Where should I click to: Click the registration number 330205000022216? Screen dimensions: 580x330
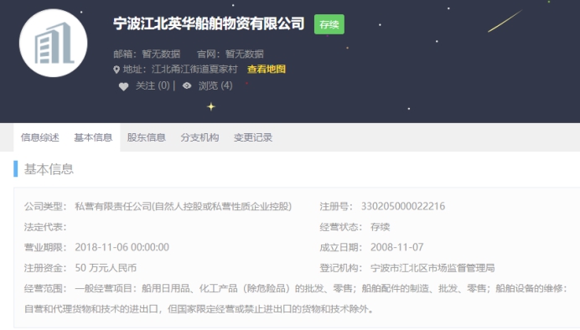(403, 206)
